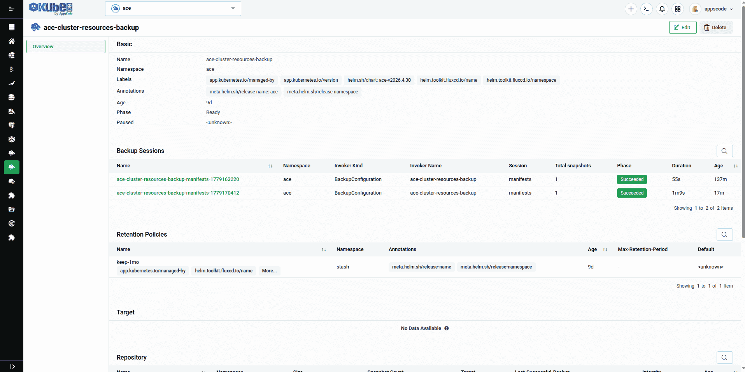Sort Backup Sessions by Age
745x372 pixels.
point(736,166)
